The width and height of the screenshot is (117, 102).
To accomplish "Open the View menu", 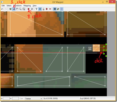I will pyautogui.click(x=35, y=6).
